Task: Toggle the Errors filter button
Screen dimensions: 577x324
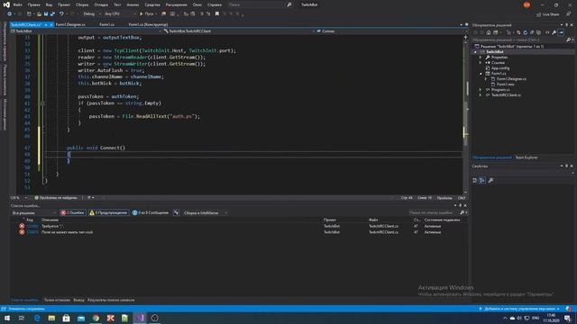Action: tap(73, 212)
